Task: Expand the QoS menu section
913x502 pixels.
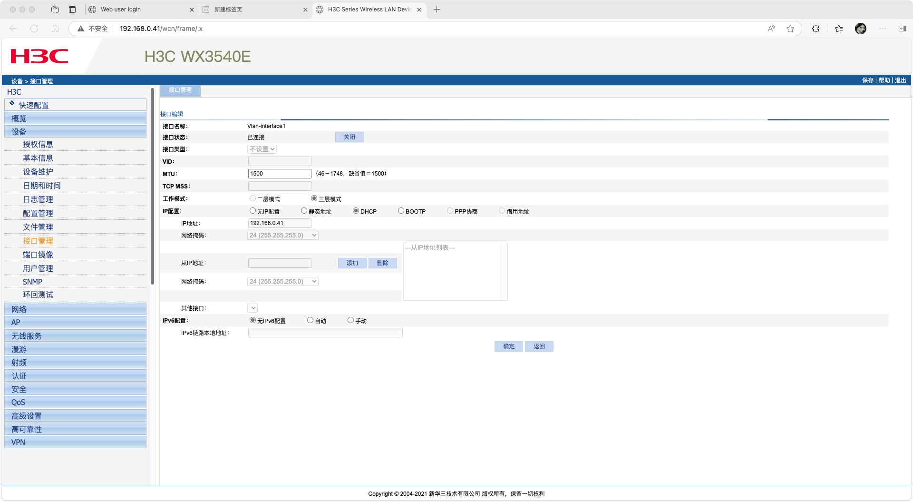Action: [75, 403]
